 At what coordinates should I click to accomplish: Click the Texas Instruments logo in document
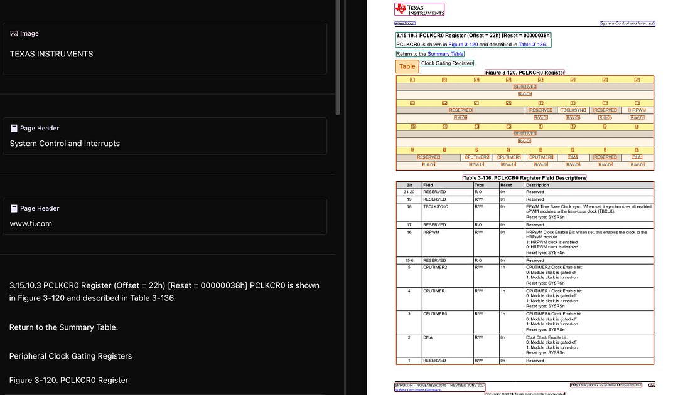(x=419, y=9)
